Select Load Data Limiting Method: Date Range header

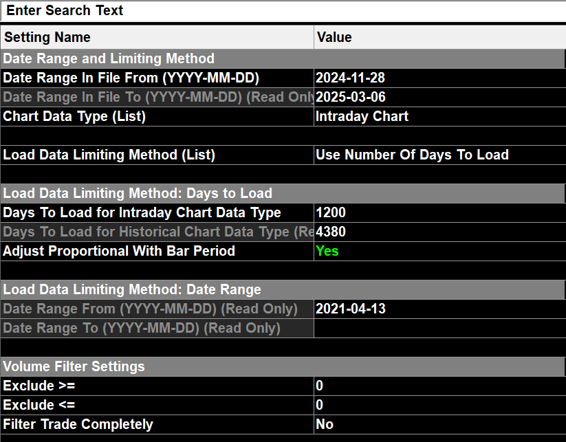click(x=283, y=289)
